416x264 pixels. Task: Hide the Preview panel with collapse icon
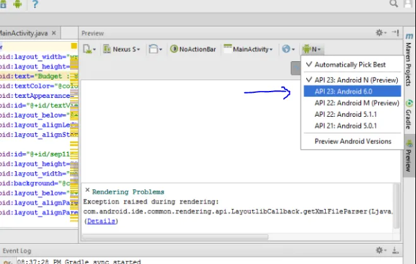click(x=396, y=33)
